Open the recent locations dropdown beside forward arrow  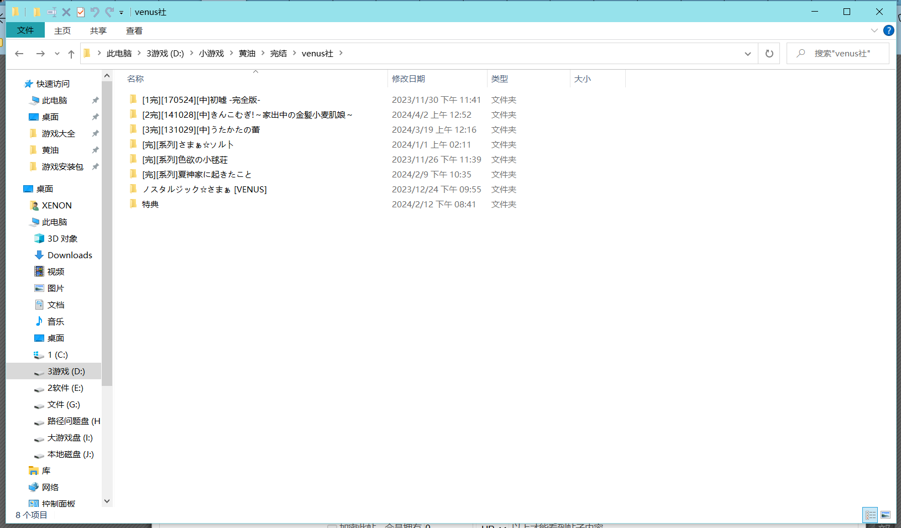click(57, 54)
